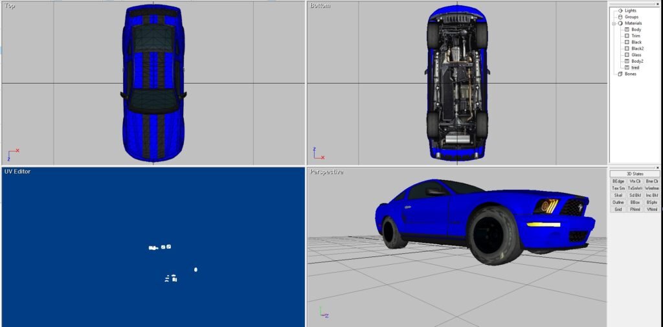Toggle the Grid display state
Viewport: 663px width, 327px height.
pos(618,209)
